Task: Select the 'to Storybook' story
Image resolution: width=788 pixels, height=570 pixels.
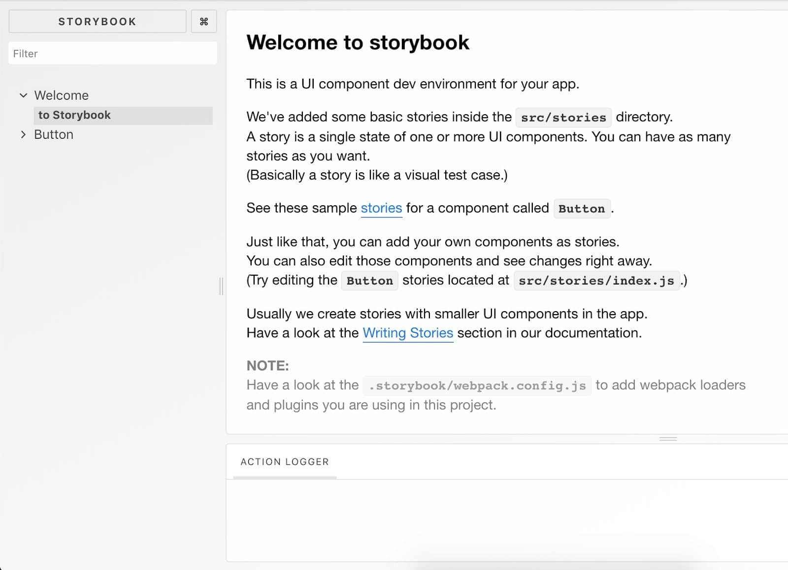Action: [74, 115]
